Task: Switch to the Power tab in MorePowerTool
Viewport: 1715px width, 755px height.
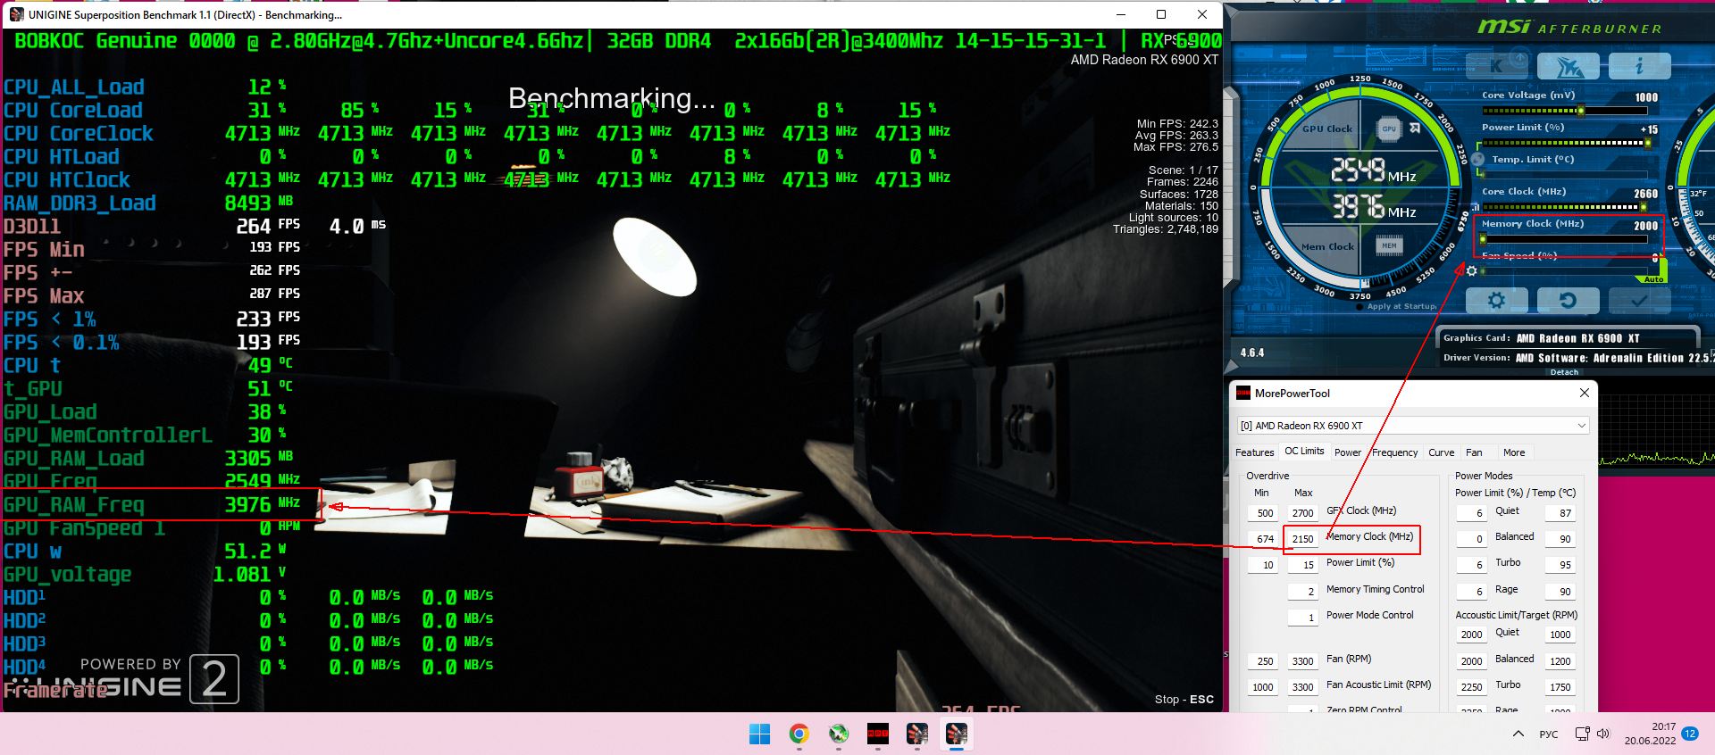Action: tap(1348, 452)
